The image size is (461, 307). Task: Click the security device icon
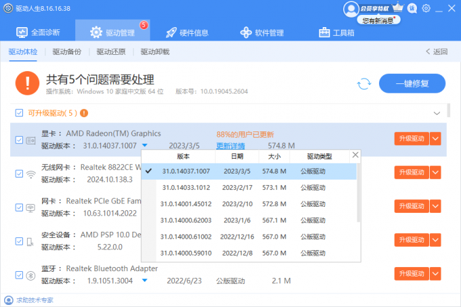pyautogui.click(x=30, y=242)
